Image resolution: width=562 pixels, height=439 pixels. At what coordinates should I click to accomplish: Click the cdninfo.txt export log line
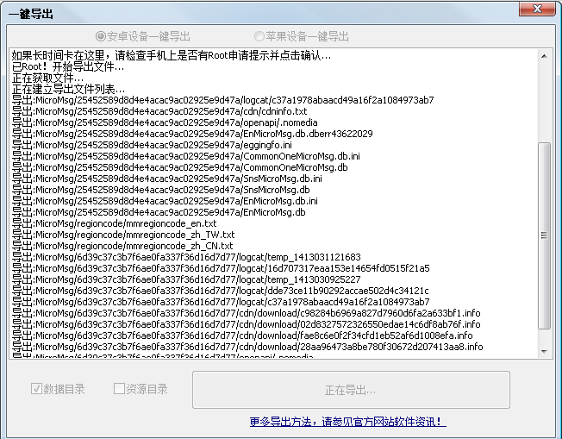tap(159, 111)
